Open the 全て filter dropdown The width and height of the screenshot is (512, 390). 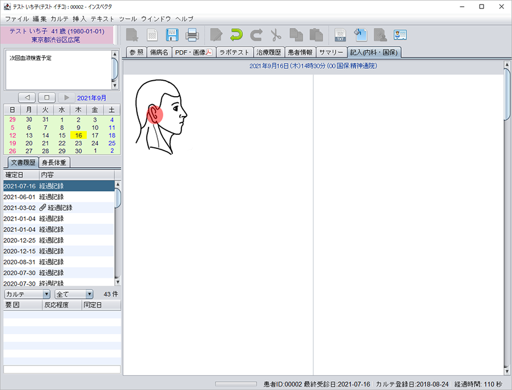point(73,294)
